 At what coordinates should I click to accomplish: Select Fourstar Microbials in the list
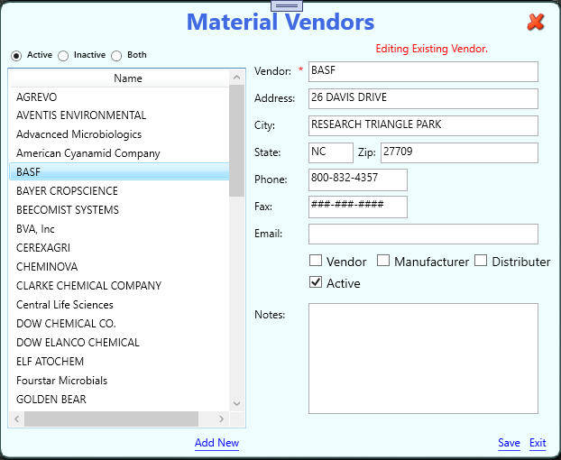coord(119,381)
